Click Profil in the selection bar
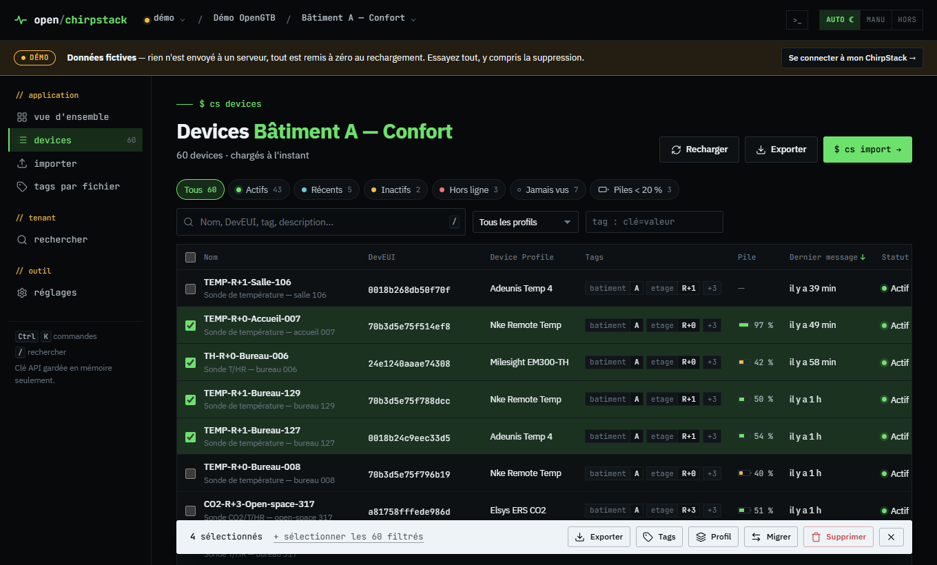 713,537
